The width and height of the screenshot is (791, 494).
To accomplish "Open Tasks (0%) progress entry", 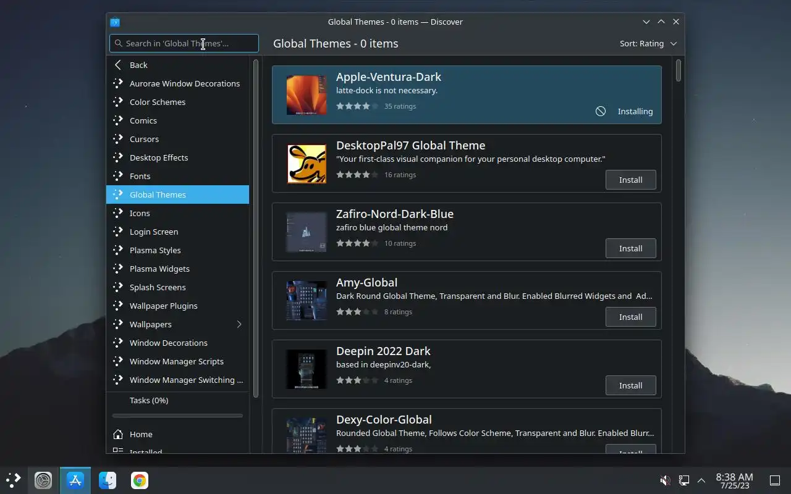I will (x=178, y=400).
